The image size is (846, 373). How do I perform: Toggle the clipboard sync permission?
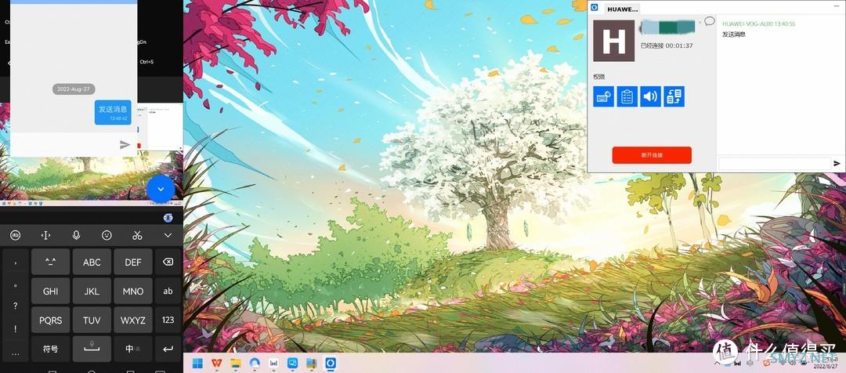point(627,96)
